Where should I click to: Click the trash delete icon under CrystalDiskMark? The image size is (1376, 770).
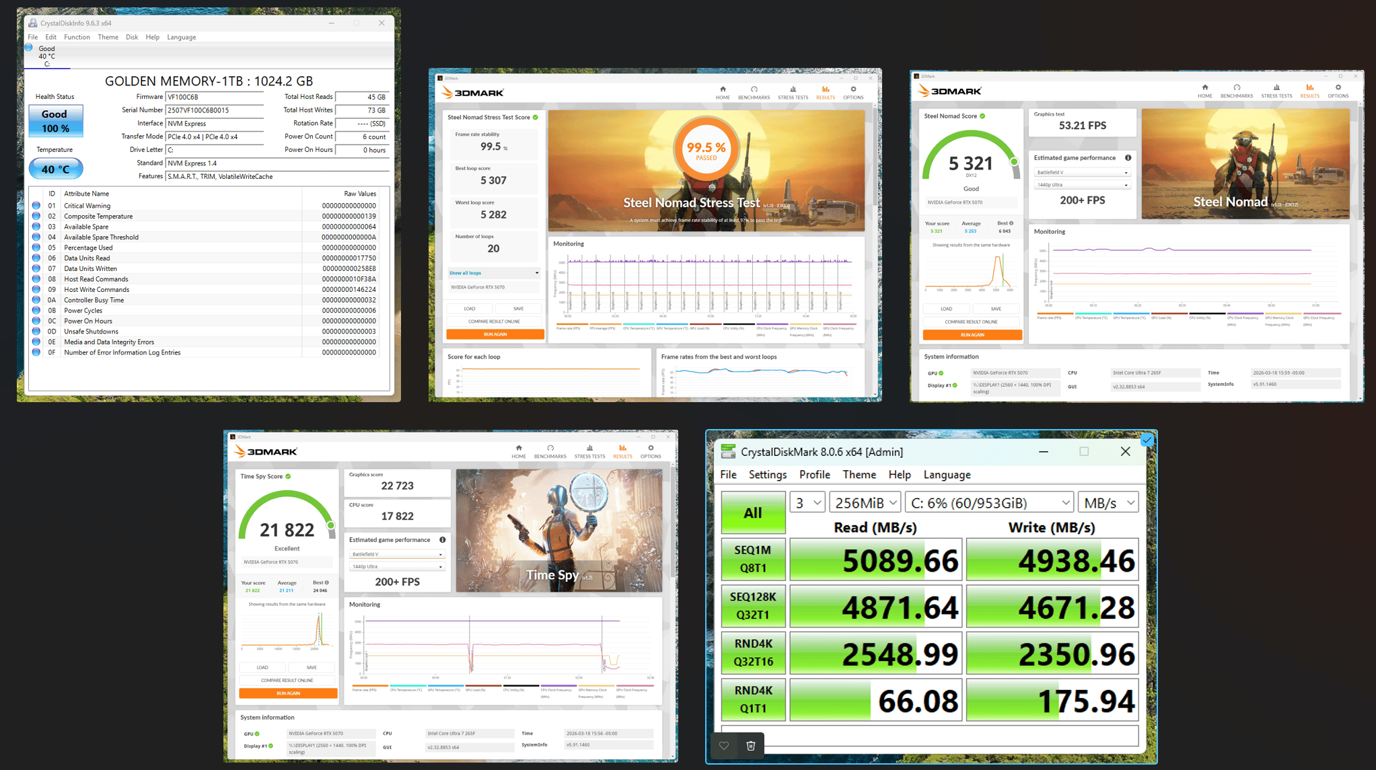click(751, 745)
